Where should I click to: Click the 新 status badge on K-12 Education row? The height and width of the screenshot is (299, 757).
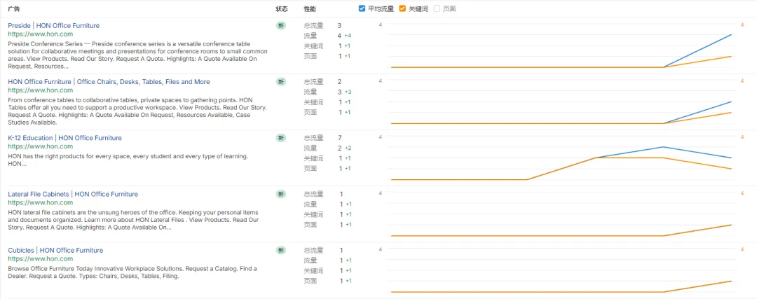click(281, 138)
